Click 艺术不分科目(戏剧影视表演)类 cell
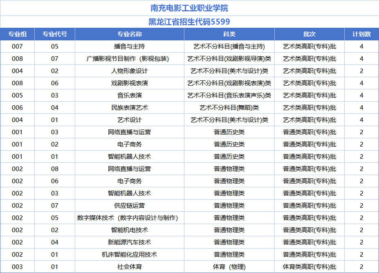Viewport: 379px width, 273px height. [229, 83]
